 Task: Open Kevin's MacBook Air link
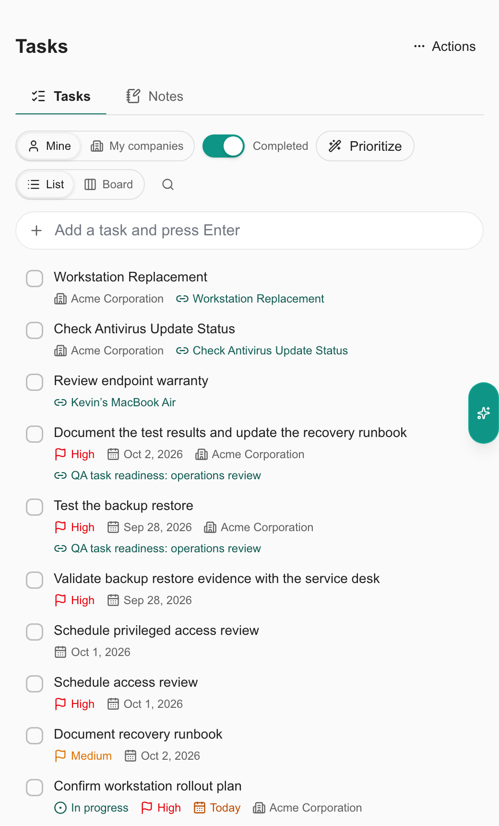click(x=115, y=402)
